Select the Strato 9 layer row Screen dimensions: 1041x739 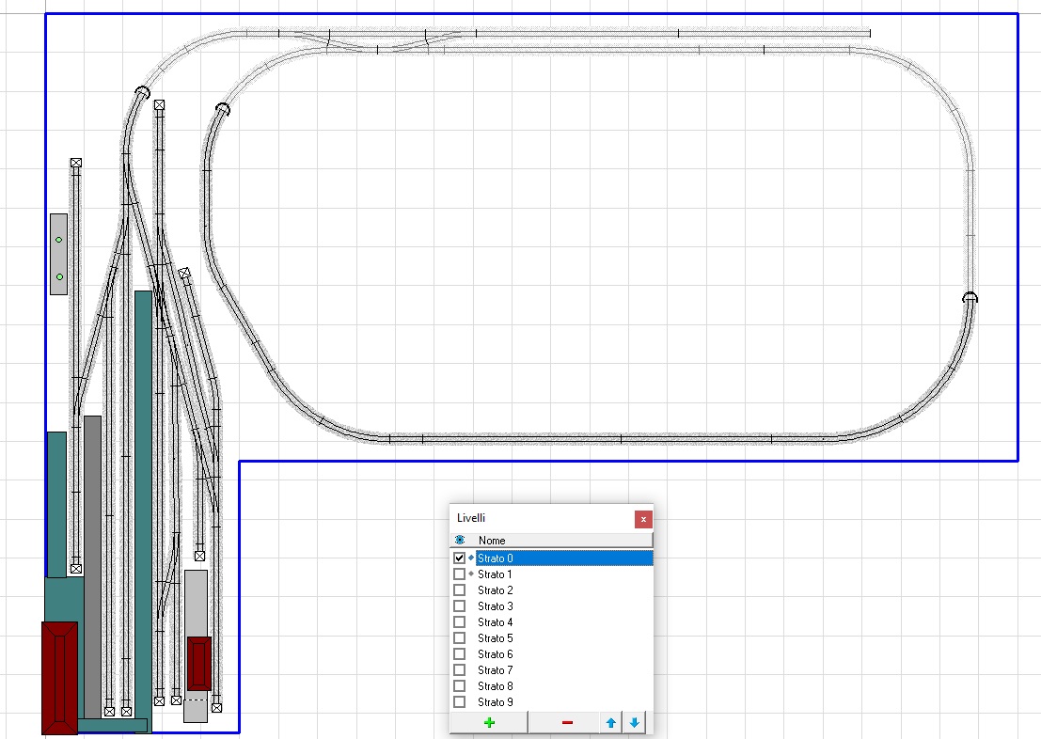click(495, 702)
